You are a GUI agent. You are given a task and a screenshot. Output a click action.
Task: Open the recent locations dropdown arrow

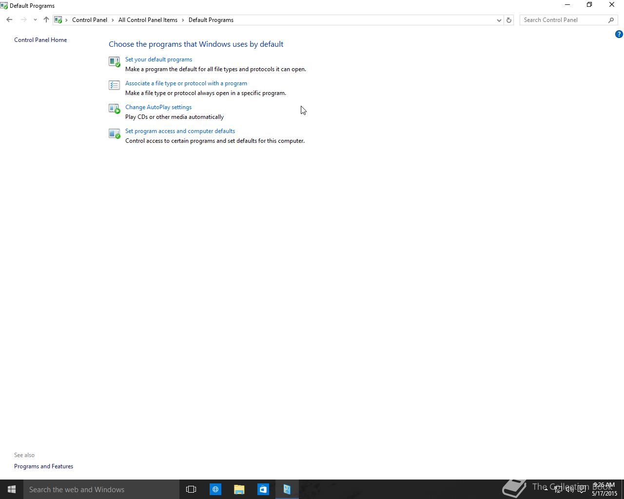click(35, 20)
